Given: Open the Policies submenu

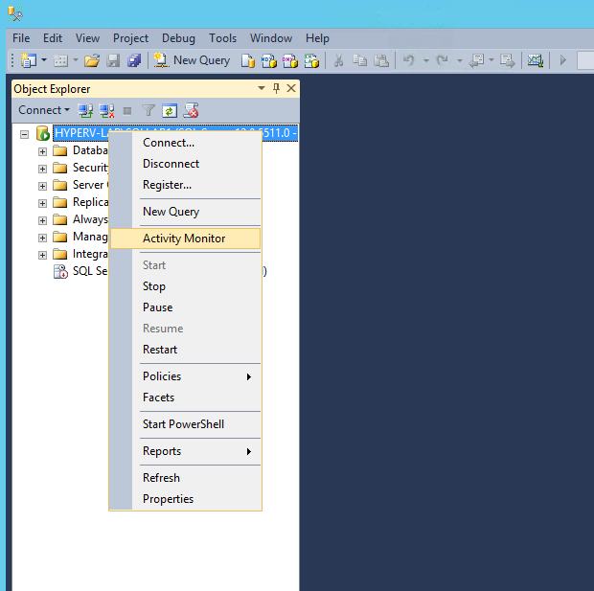Looking at the screenshot, I should (x=185, y=376).
